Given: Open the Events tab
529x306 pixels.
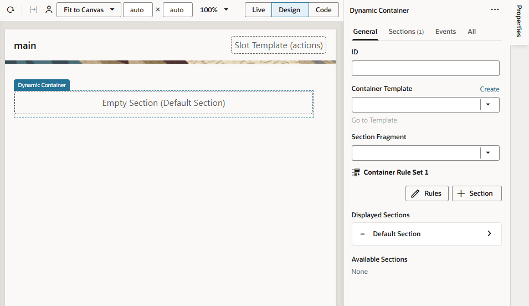Looking at the screenshot, I should tap(445, 32).
